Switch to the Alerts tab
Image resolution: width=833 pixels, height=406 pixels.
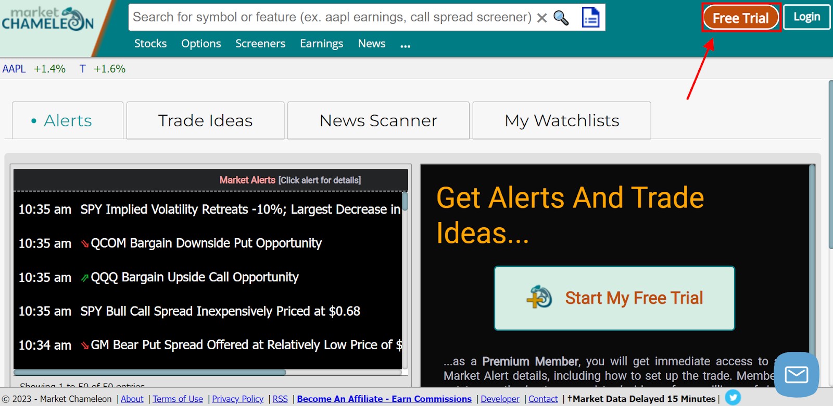[x=68, y=120]
